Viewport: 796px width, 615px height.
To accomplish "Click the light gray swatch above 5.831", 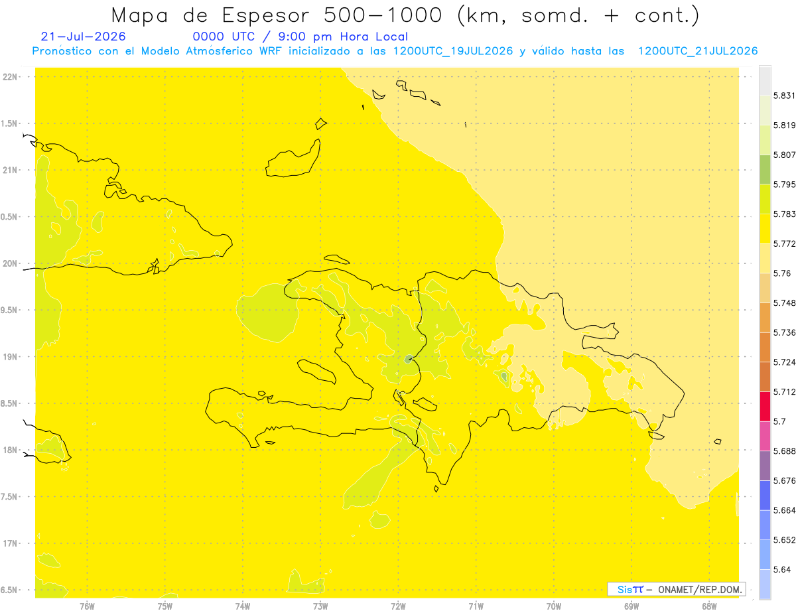I will click(x=765, y=80).
